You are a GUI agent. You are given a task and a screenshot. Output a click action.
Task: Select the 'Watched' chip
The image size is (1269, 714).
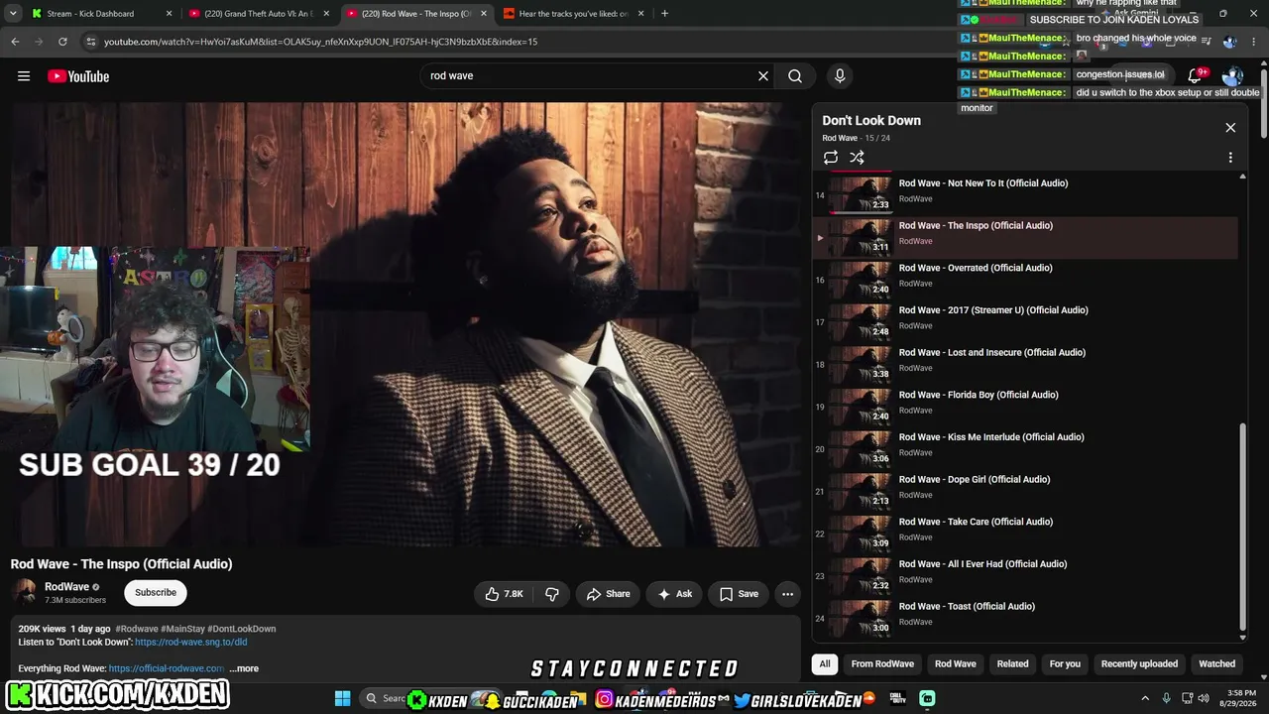[x=1216, y=664]
